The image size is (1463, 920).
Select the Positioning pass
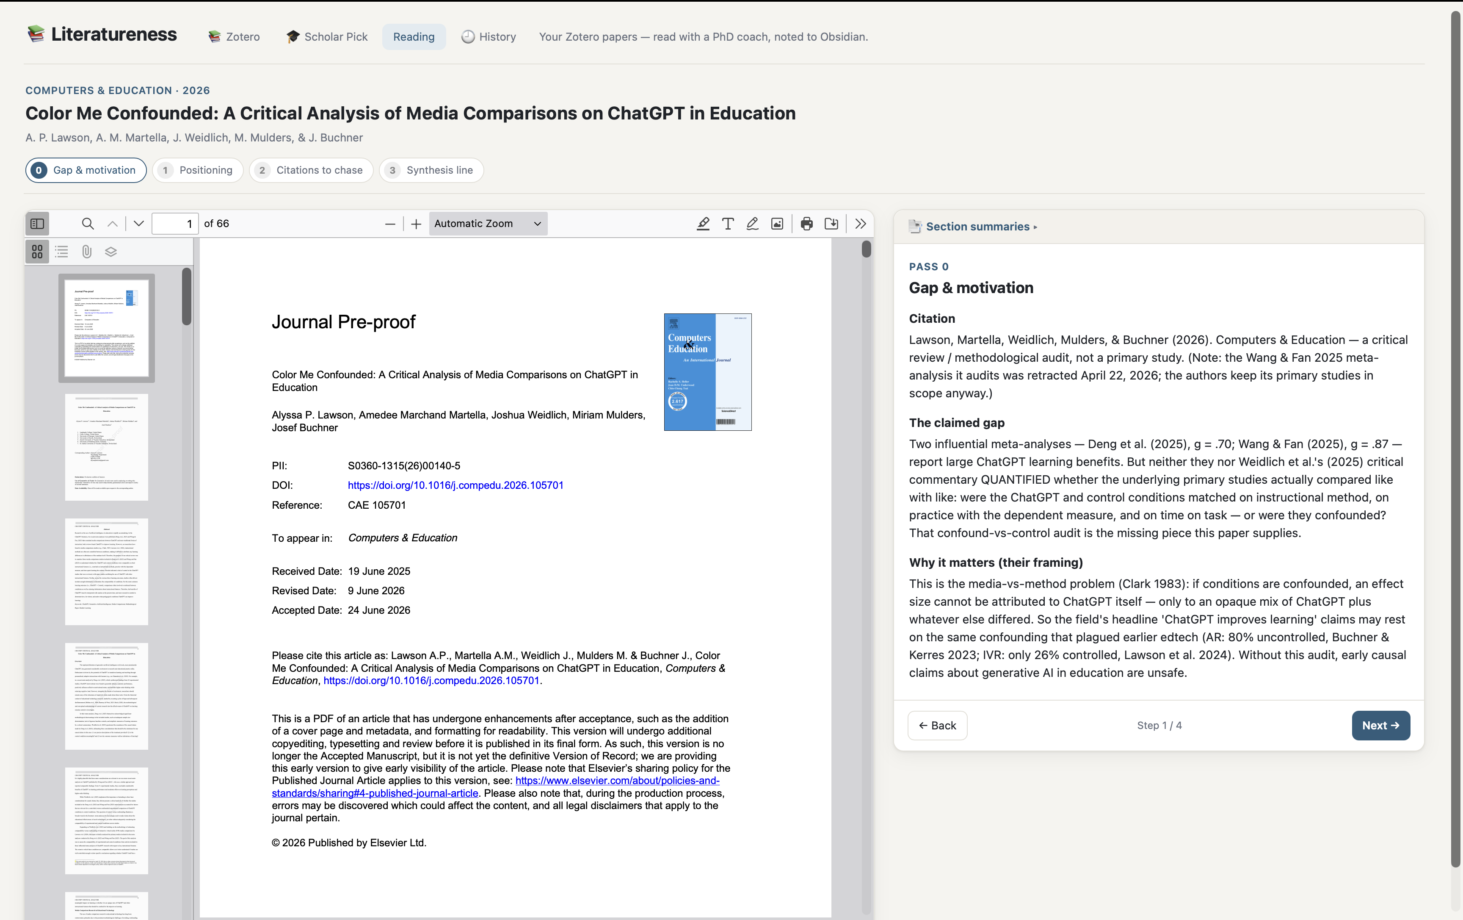pyautogui.click(x=197, y=170)
